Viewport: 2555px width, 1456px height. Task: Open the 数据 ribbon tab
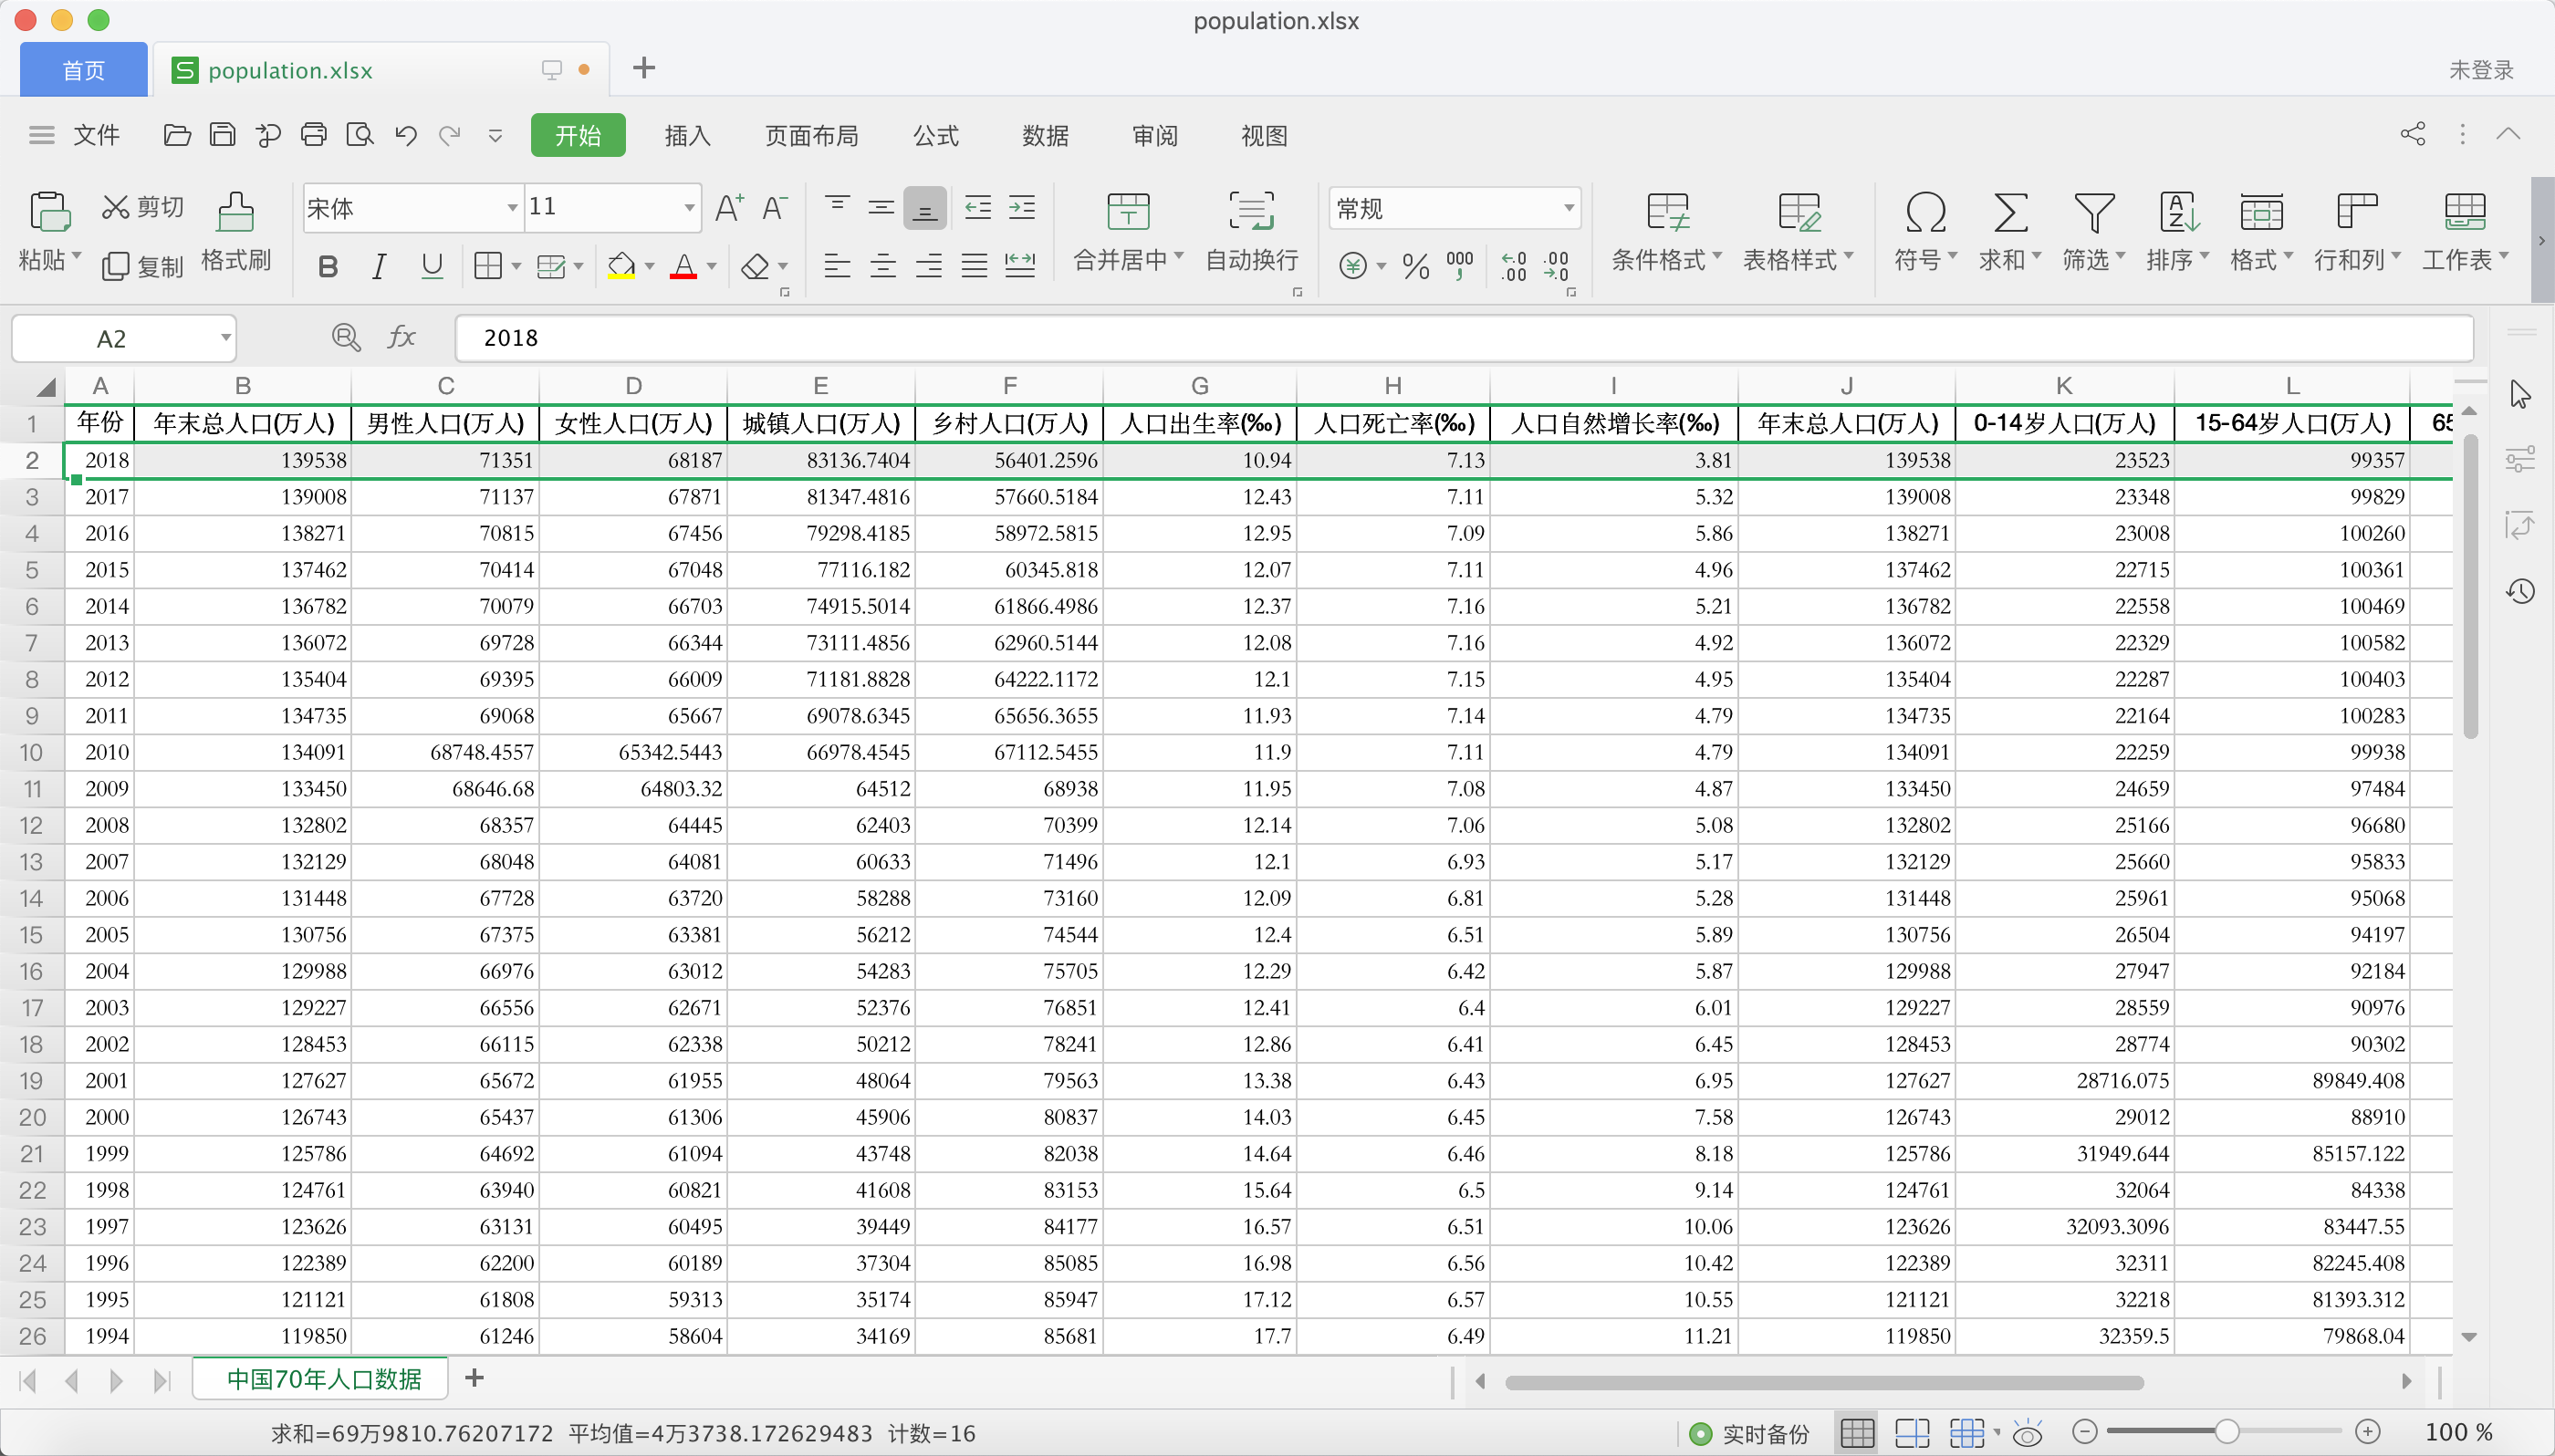coord(1045,136)
